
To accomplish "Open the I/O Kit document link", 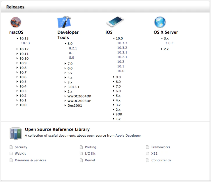I will click(x=90, y=154).
